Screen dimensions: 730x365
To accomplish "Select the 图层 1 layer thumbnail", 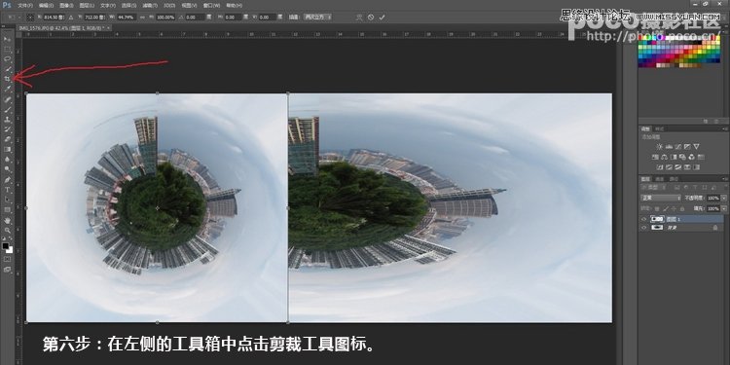I will point(657,219).
